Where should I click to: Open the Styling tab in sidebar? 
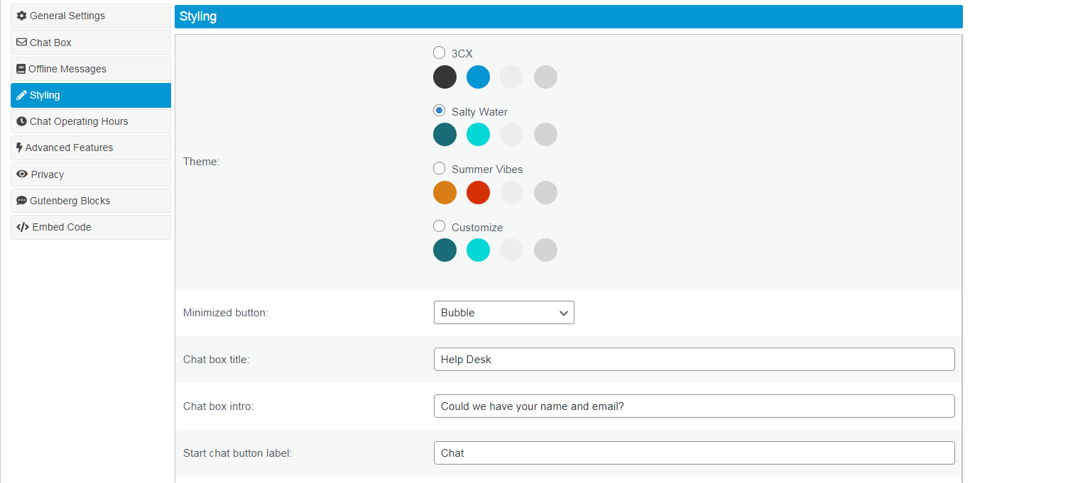pos(91,95)
